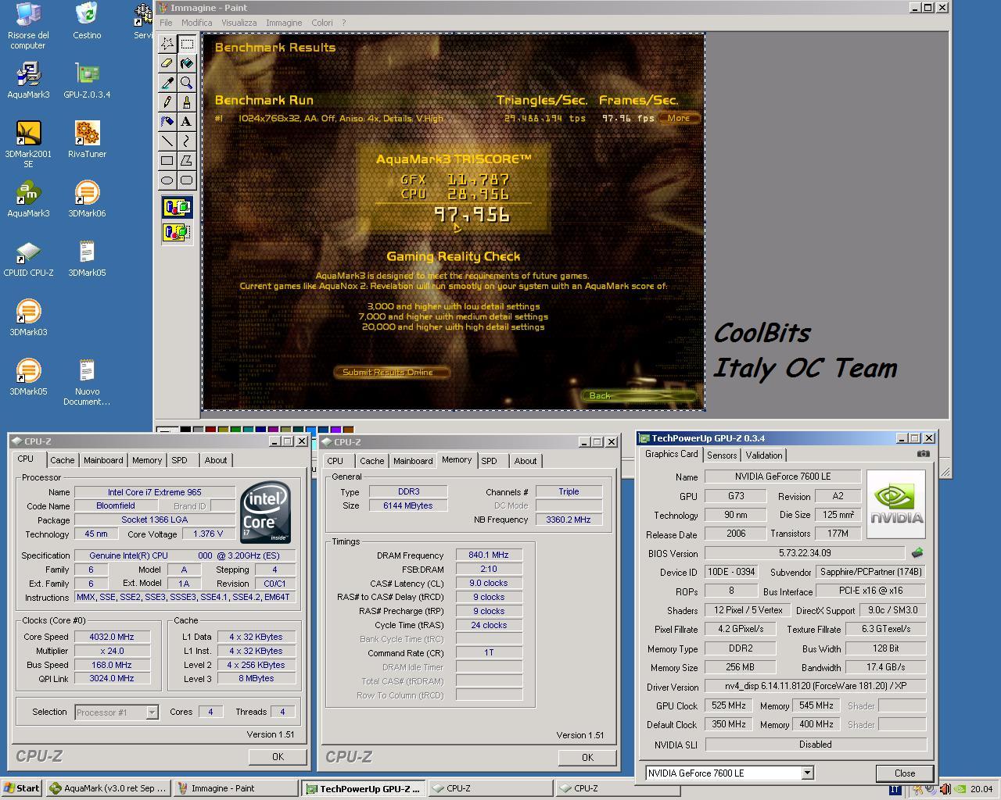The height and width of the screenshot is (800, 1001).
Task: Switch to Validation tab in GPU-Z
Action: (763, 455)
